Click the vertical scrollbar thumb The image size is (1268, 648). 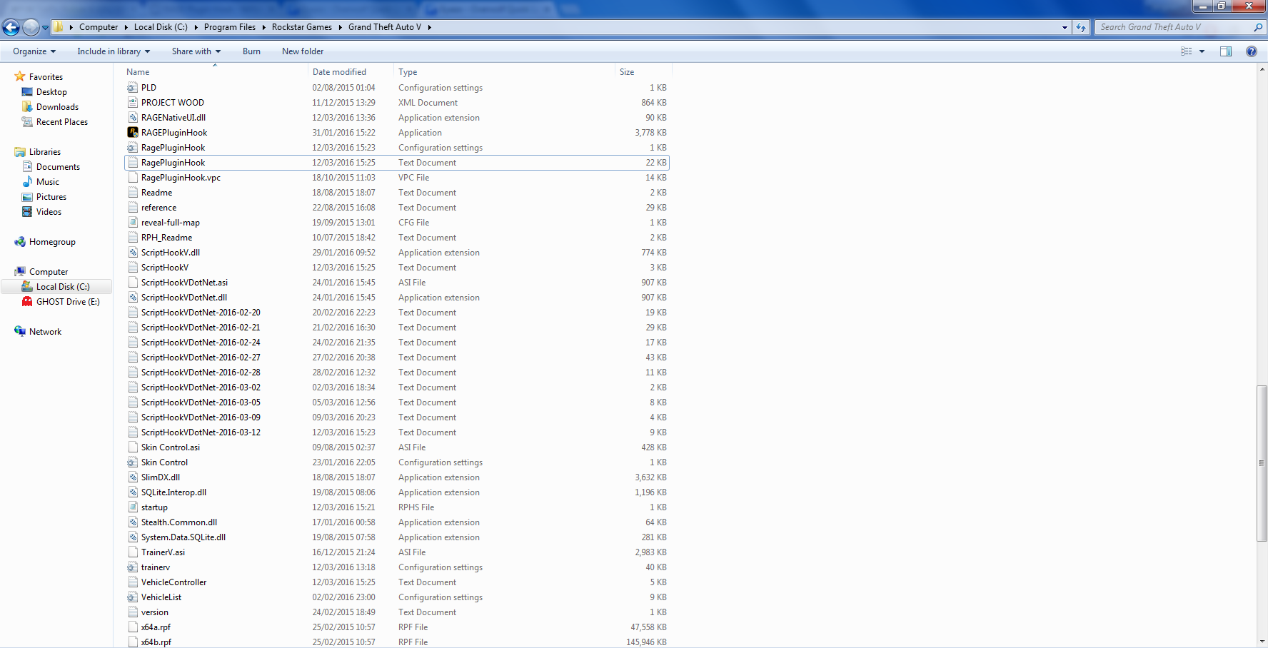(x=1262, y=463)
